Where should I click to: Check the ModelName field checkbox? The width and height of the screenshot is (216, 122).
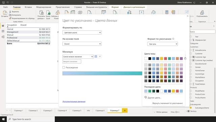(191, 91)
